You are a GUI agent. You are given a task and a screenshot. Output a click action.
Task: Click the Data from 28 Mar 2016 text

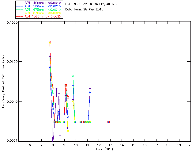[84, 9]
